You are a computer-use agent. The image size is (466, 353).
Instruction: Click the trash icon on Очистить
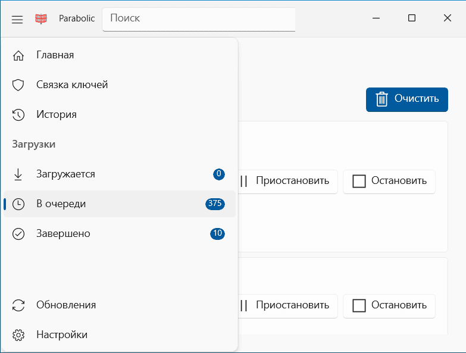click(382, 99)
